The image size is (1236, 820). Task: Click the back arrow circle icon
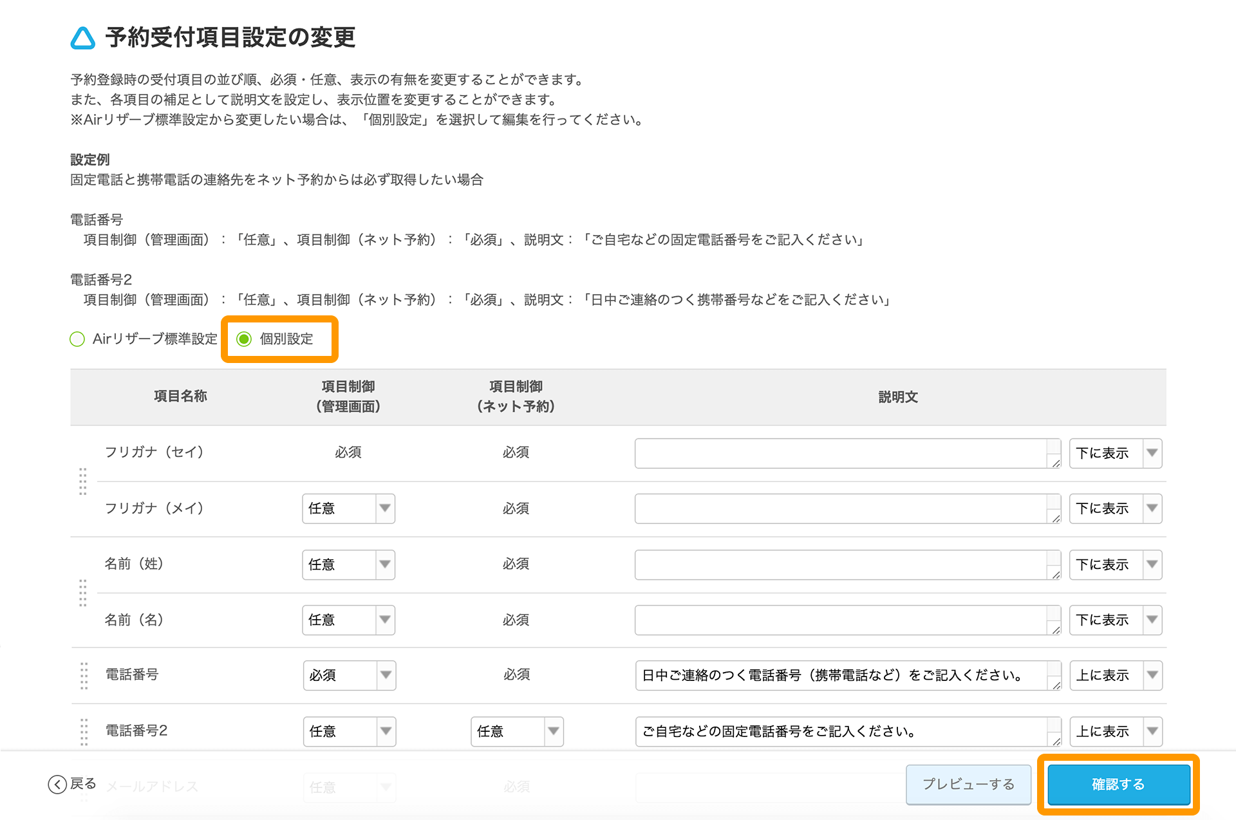pos(57,784)
